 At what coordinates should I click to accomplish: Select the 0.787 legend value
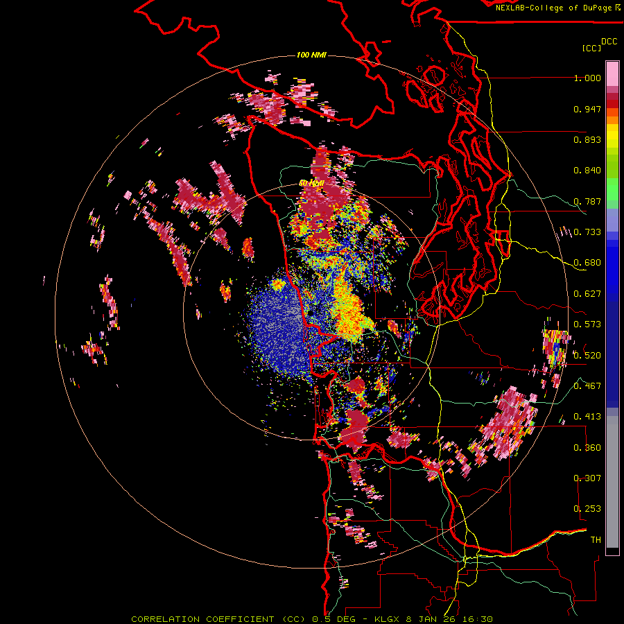[x=587, y=201]
